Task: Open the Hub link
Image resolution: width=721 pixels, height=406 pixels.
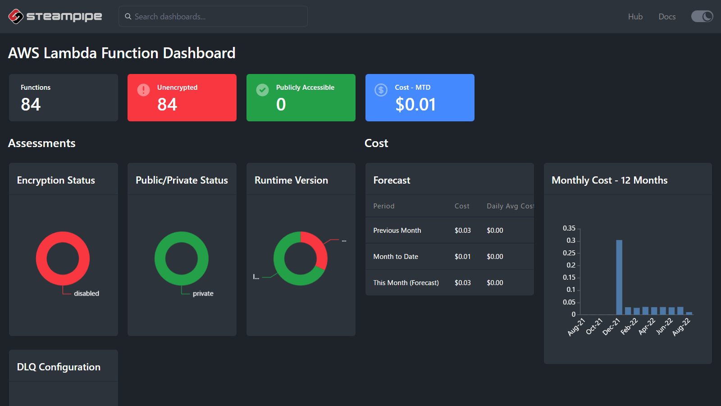Action: point(635,17)
